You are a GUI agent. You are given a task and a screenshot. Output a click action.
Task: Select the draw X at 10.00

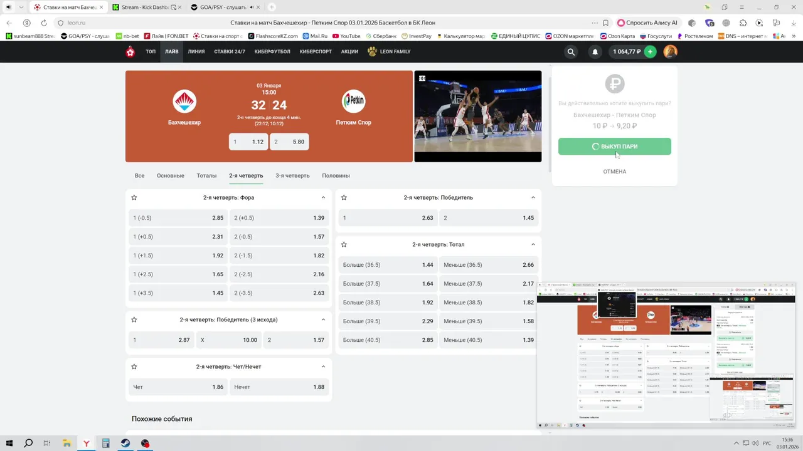coord(228,340)
